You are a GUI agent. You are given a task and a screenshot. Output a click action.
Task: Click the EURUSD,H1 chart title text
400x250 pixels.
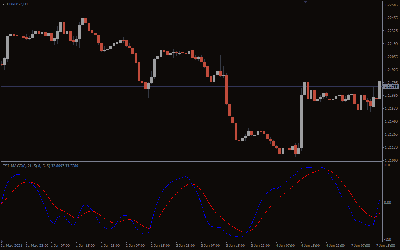pos(18,4)
